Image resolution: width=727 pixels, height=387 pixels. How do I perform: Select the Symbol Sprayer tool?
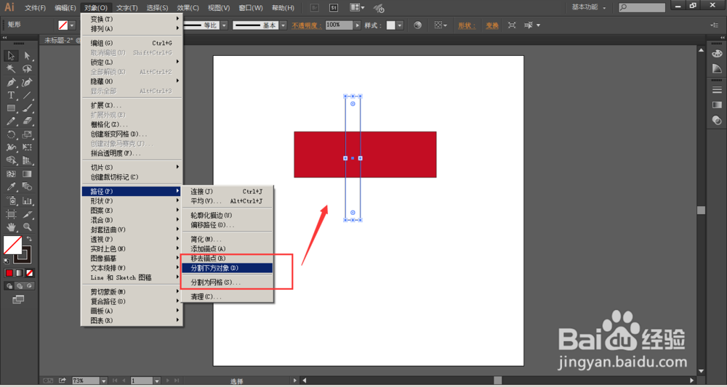11,201
